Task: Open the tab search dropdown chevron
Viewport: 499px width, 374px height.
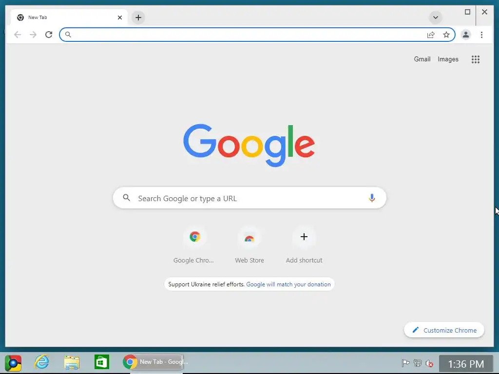Action: (435, 18)
